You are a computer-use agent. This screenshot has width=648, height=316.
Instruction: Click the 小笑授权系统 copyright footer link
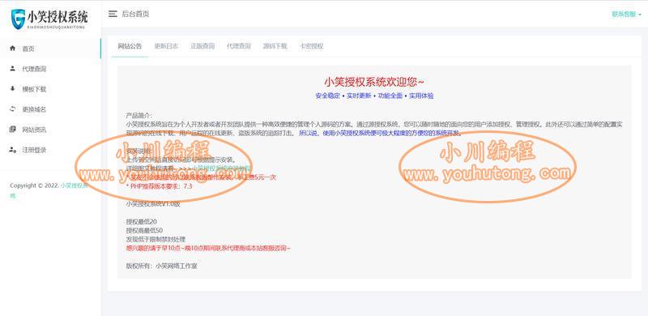(75, 186)
